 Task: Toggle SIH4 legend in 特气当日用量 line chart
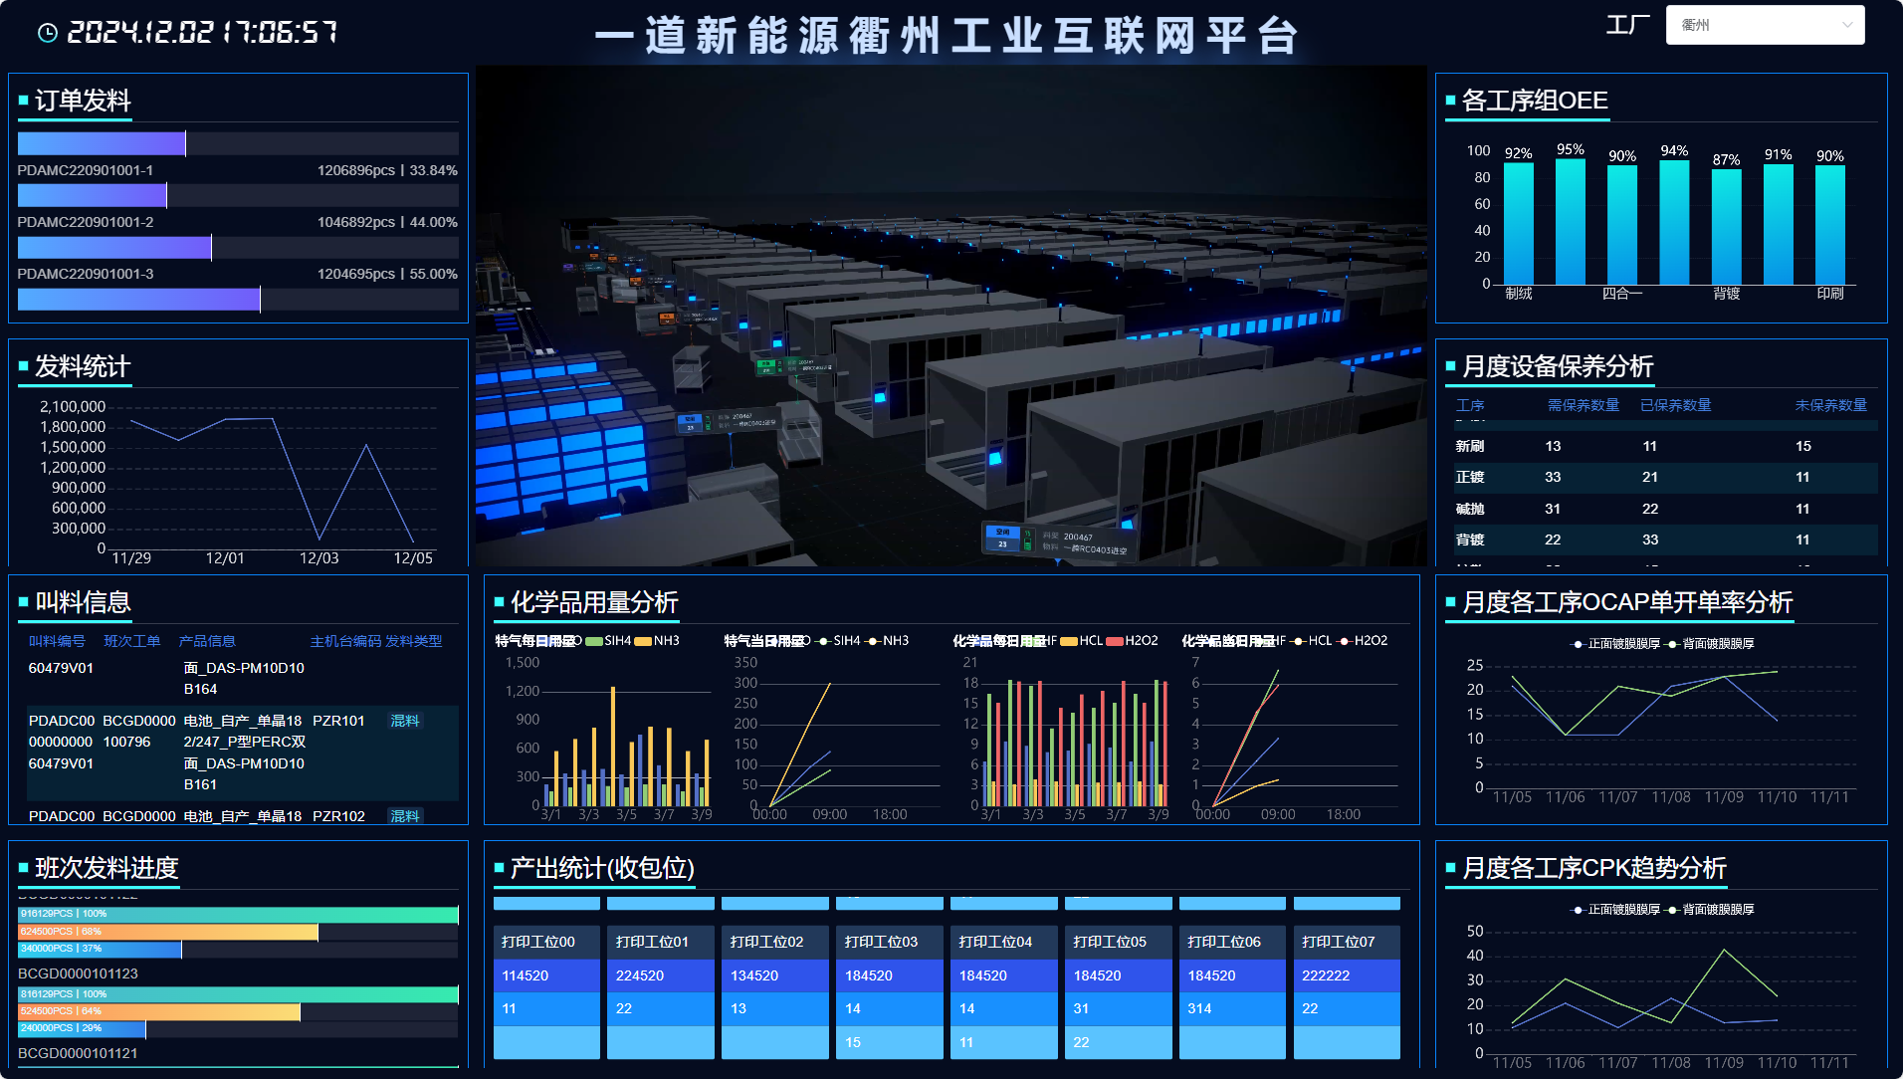click(838, 641)
